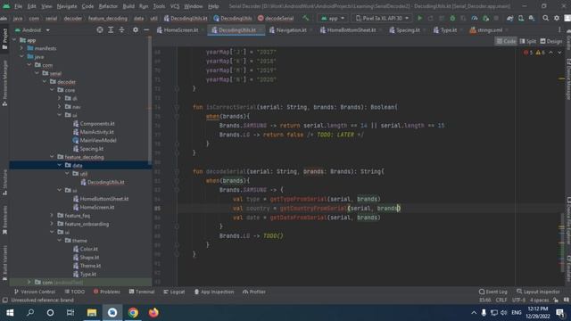The height and width of the screenshot is (321, 571).
Task: Collapse the feature_decoding folder
Action: point(52,157)
